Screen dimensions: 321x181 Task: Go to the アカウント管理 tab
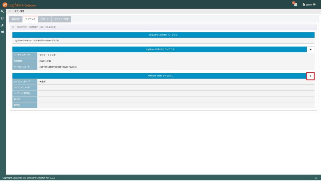(62, 19)
